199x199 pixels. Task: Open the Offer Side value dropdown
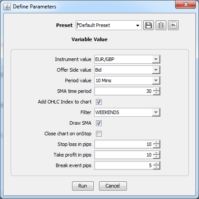156,70
